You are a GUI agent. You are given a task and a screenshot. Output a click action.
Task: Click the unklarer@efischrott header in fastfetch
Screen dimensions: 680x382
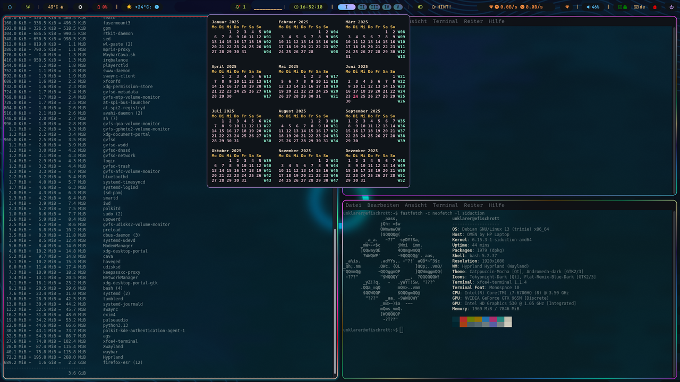click(475, 219)
